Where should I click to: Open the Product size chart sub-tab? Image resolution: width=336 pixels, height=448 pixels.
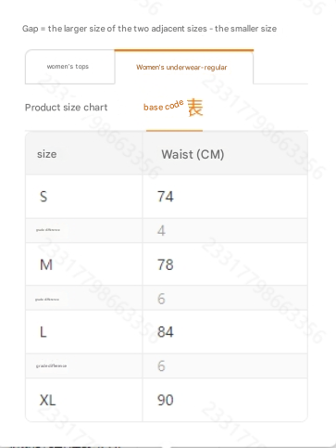(x=67, y=108)
